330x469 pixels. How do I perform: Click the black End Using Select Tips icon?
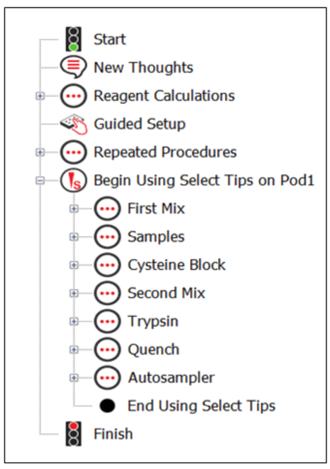click(x=107, y=406)
